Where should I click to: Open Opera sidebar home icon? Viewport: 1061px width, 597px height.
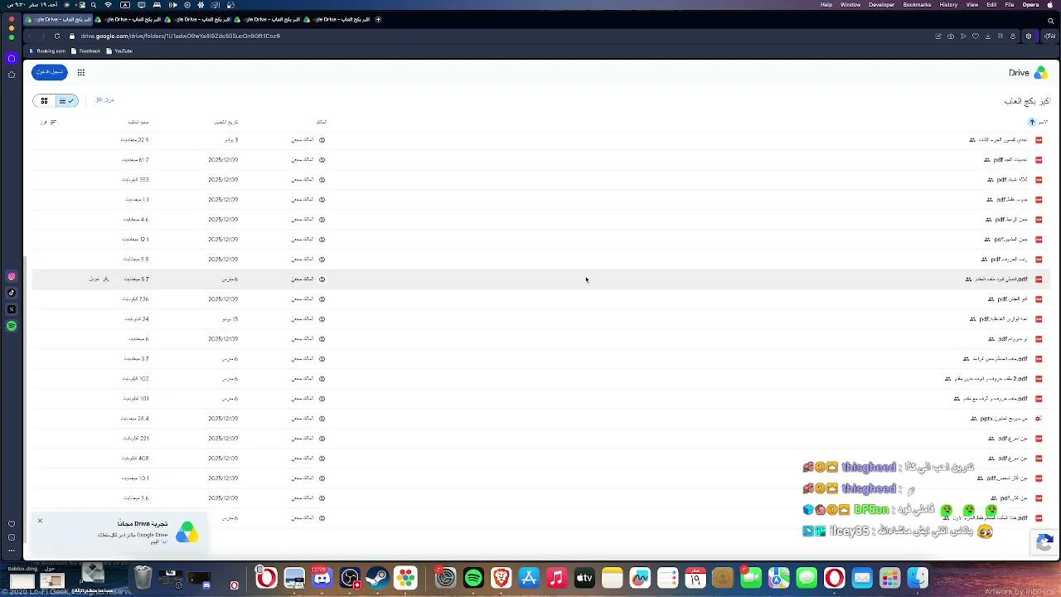12,75
